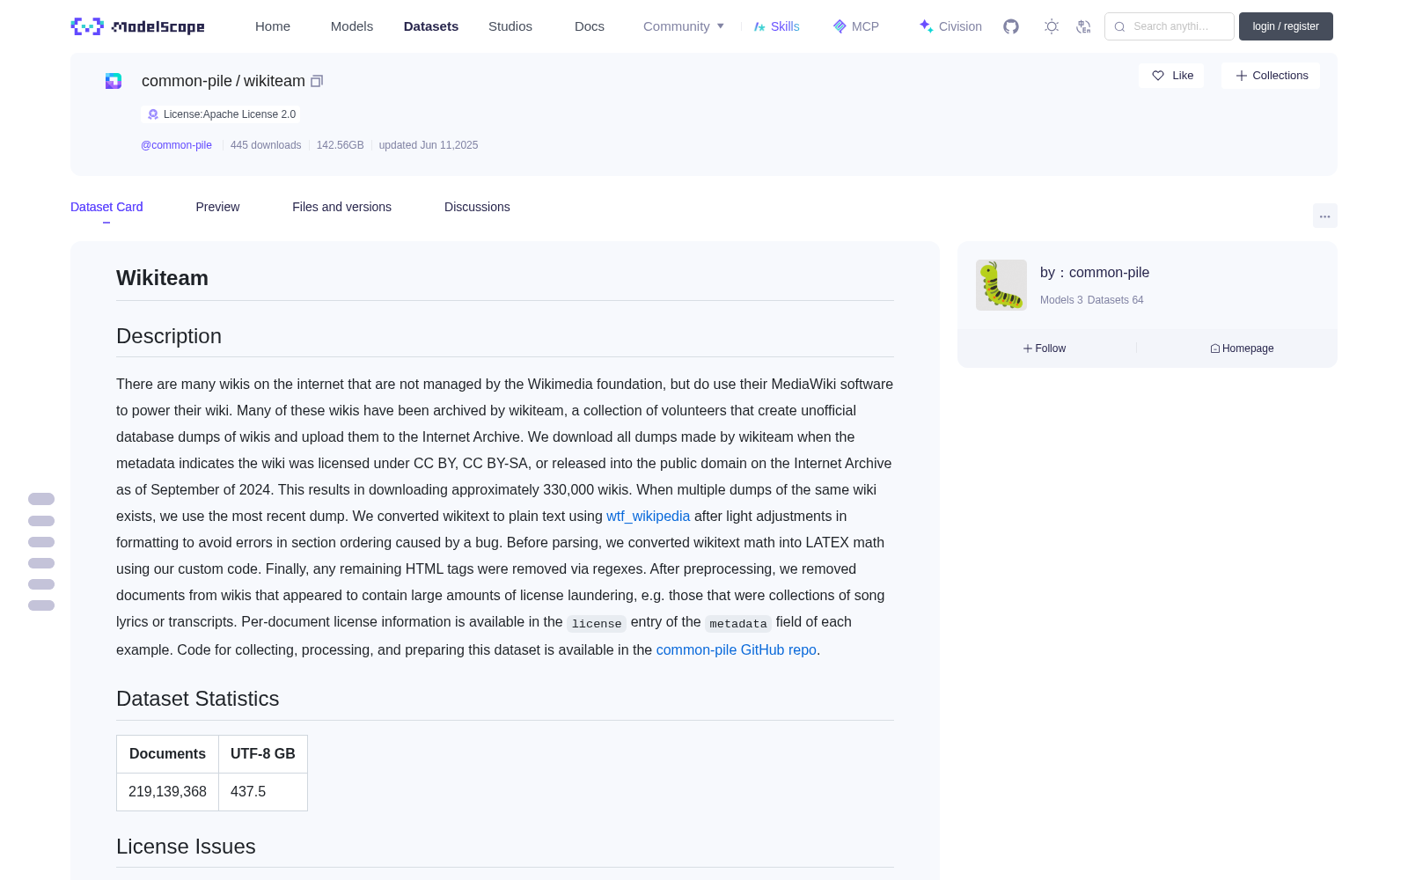Open the Skills page
The width and height of the screenshot is (1408, 880).
777,26
